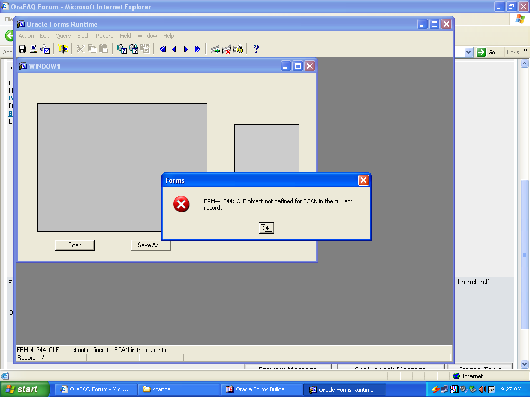Go to next block with double-right arrow
This screenshot has width=530, height=397.
197,49
